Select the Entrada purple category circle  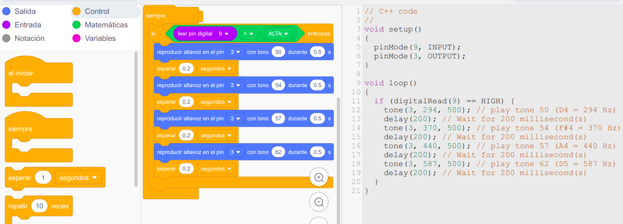pyautogui.click(x=7, y=25)
